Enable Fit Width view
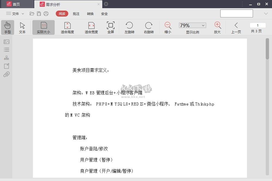This screenshot has height=181, width=272. (x=91, y=27)
